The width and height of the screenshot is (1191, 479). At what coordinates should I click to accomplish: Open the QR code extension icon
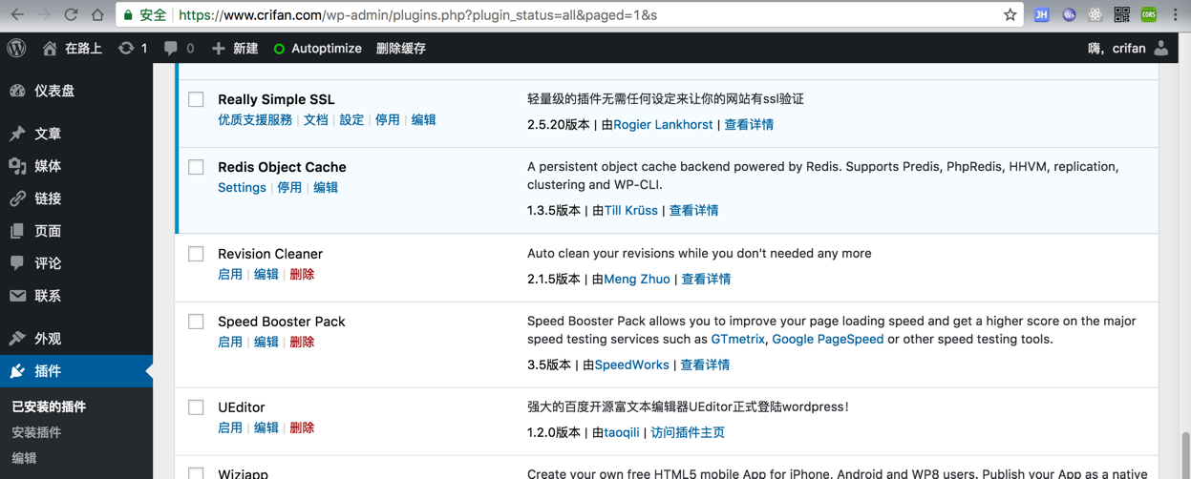click(x=1122, y=14)
